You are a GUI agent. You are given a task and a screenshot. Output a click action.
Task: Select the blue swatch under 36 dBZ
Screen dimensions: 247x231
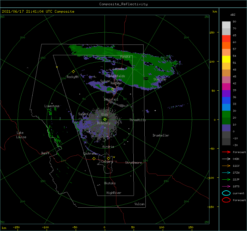pyautogui.click(x=226, y=100)
